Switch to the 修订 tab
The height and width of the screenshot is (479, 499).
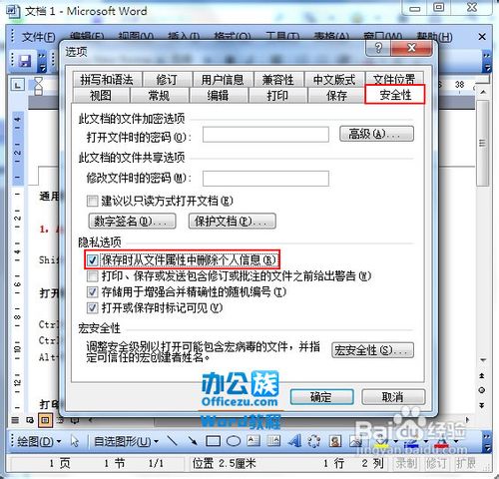pos(167,80)
